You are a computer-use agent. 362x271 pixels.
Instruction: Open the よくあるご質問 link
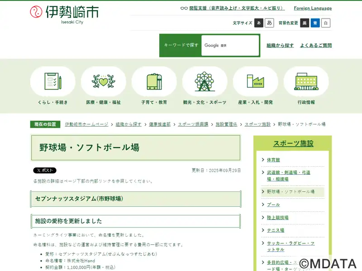(316, 46)
